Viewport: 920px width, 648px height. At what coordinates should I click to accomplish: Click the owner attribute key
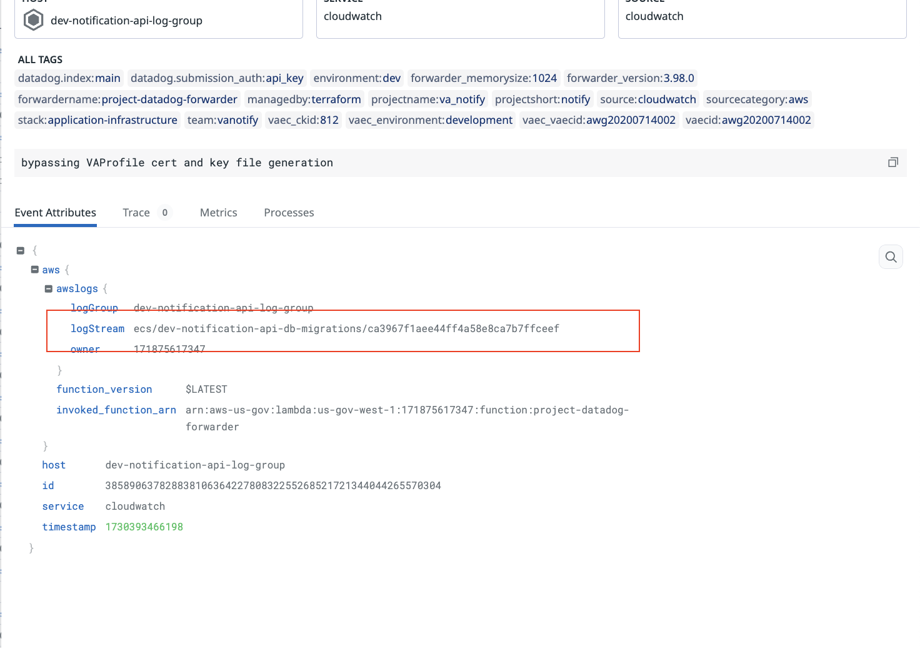pyautogui.click(x=85, y=350)
